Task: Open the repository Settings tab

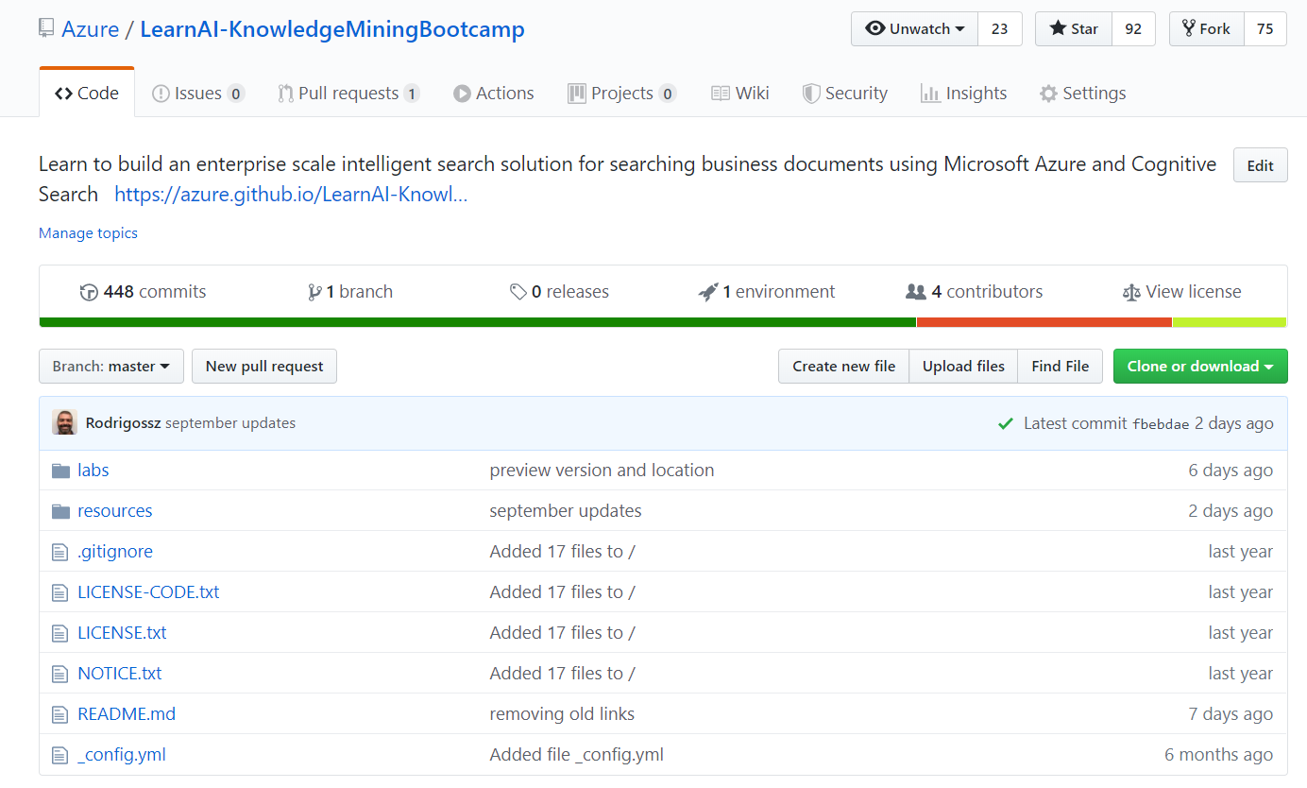Action: pyautogui.click(x=1082, y=94)
